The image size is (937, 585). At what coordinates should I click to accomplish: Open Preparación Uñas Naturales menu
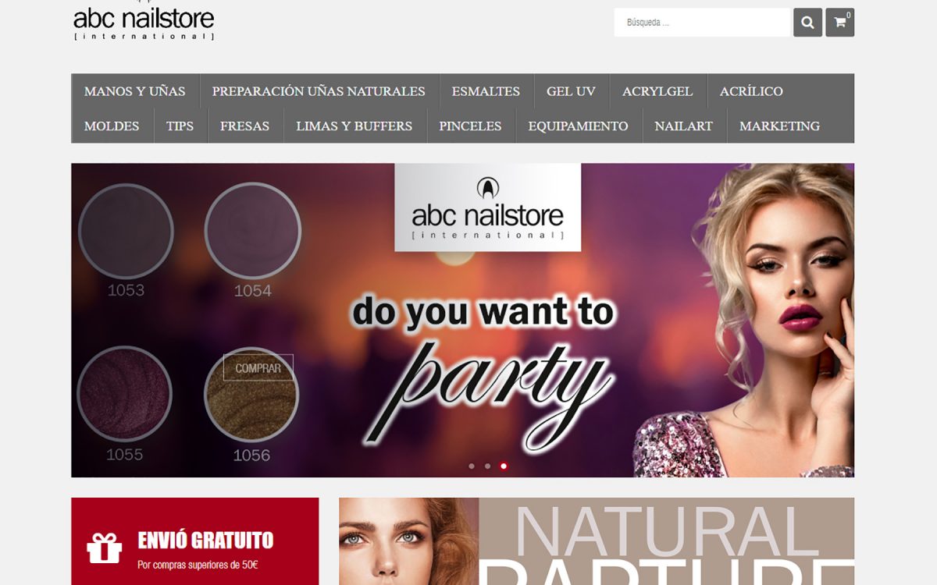point(319,91)
